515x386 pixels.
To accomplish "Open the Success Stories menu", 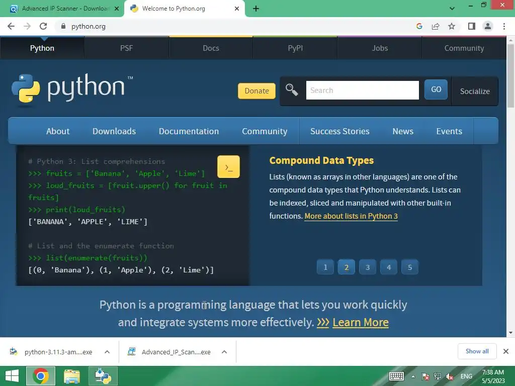I will pyautogui.click(x=340, y=131).
